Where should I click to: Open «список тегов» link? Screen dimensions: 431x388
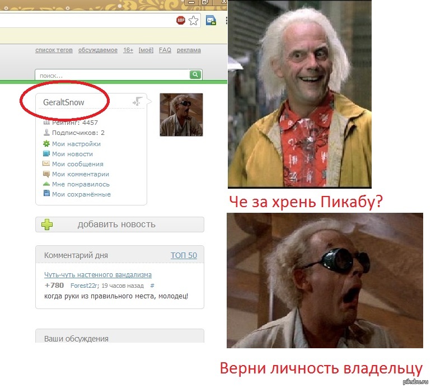[x=54, y=50]
